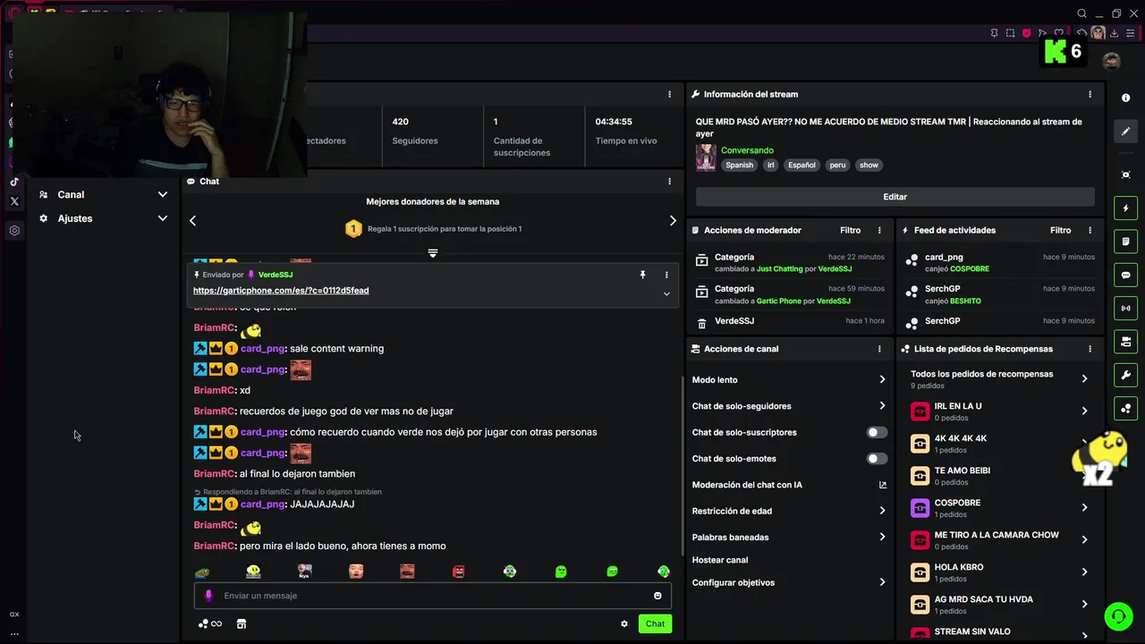Click the shop storefront icon below message box
Screen dimensions: 1145x644
pyautogui.click(x=241, y=623)
